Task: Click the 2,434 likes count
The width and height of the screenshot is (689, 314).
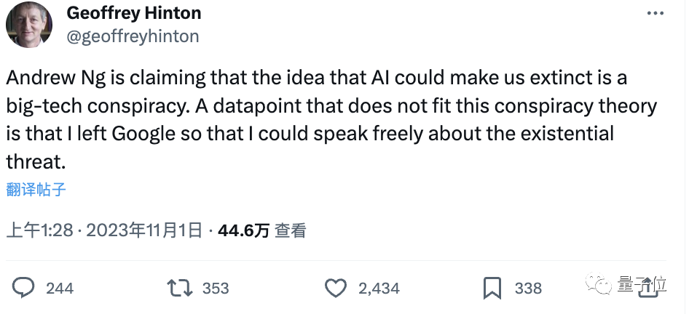Action: point(379,289)
